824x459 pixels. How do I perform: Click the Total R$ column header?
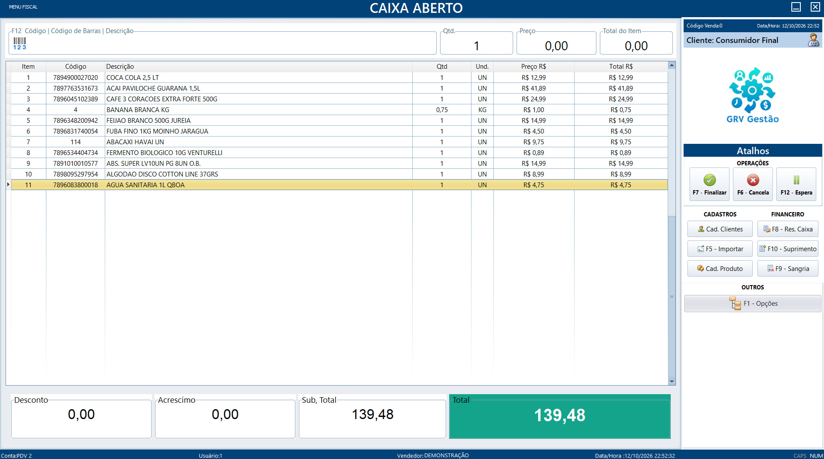pyautogui.click(x=620, y=67)
